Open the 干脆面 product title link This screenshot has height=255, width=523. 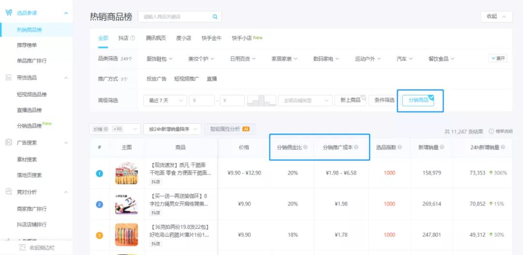(x=181, y=169)
